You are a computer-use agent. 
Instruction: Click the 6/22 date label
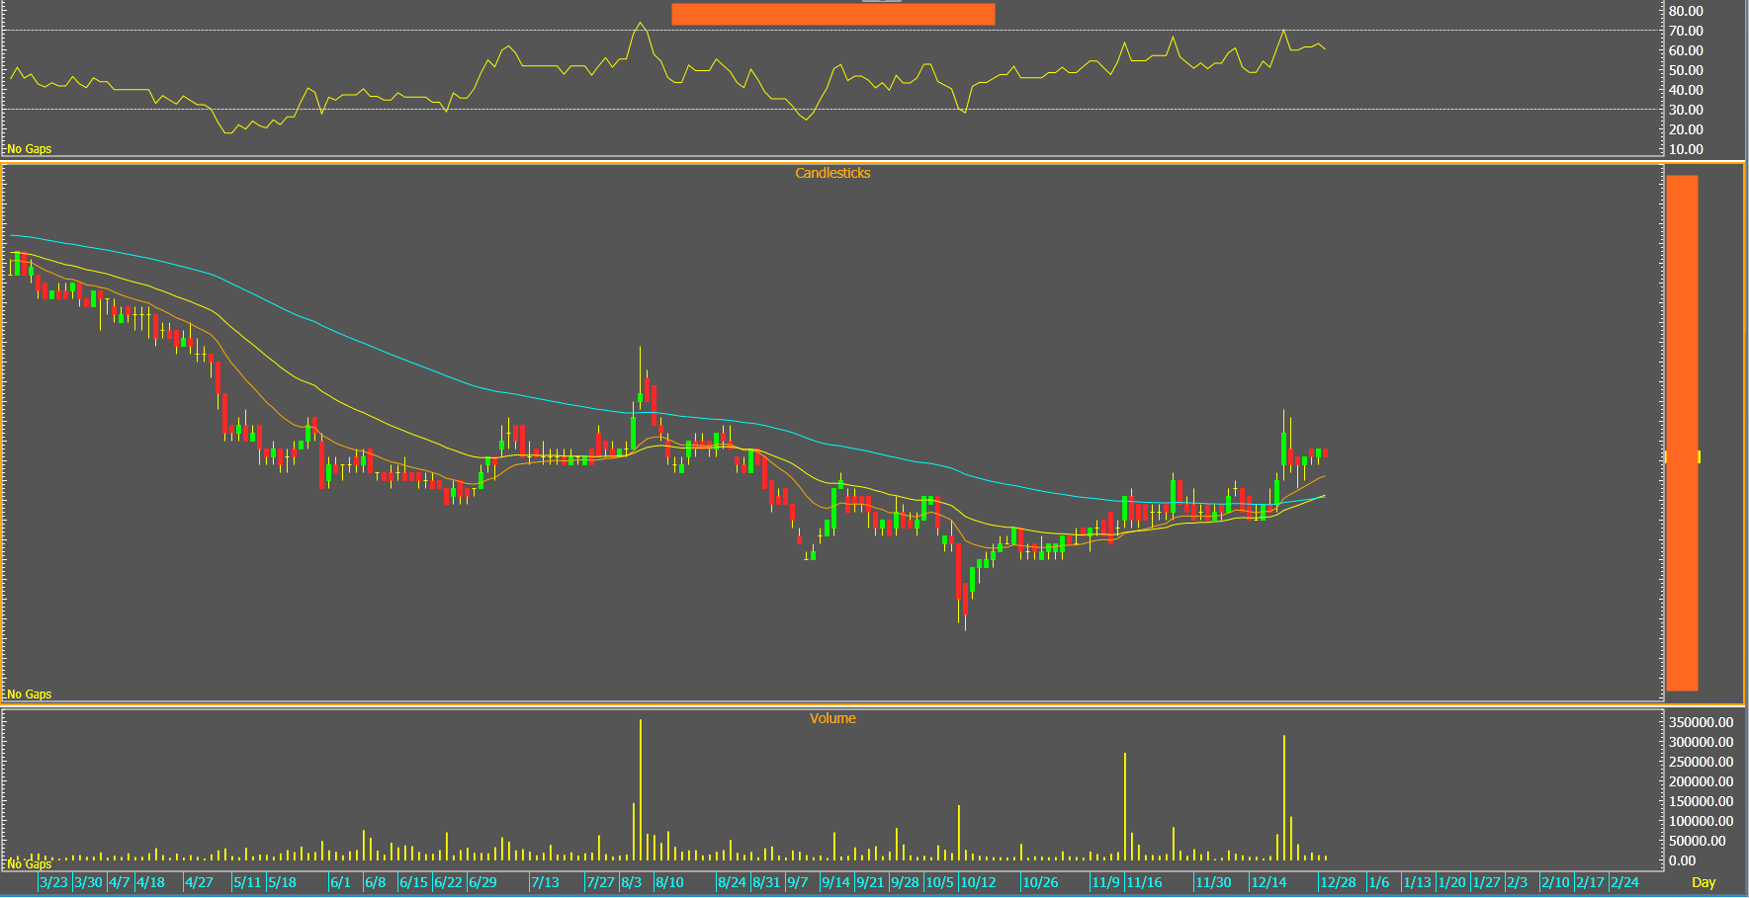pyautogui.click(x=448, y=882)
